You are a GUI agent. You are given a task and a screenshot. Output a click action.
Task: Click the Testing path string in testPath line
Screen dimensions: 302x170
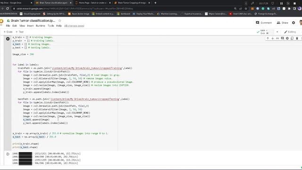click(84, 99)
